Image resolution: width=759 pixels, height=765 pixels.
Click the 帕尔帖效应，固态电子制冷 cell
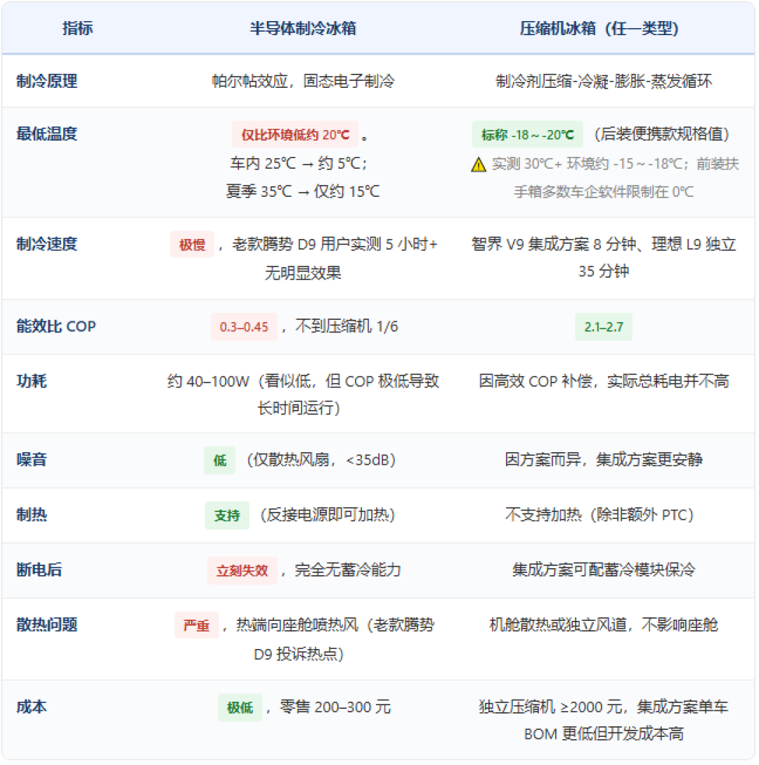click(x=303, y=81)
